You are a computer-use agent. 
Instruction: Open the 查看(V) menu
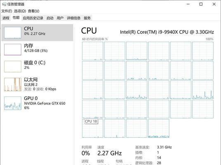tap(33, 11)
